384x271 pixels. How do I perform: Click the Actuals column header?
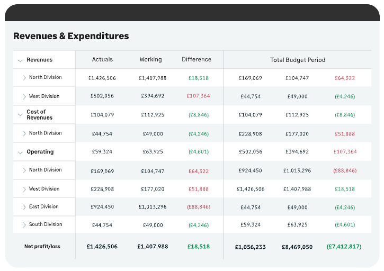tap(102, 60)
